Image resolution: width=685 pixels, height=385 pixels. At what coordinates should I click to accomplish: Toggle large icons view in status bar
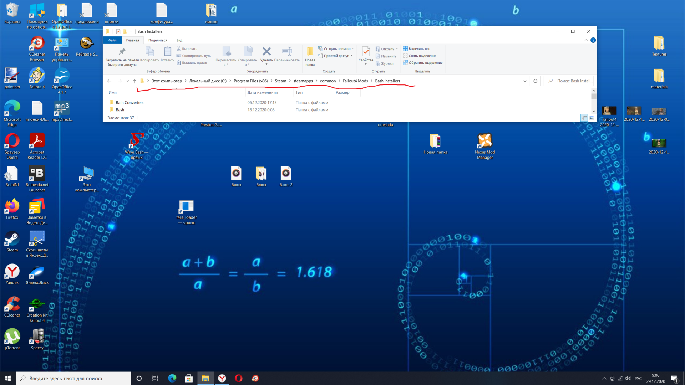592,118
